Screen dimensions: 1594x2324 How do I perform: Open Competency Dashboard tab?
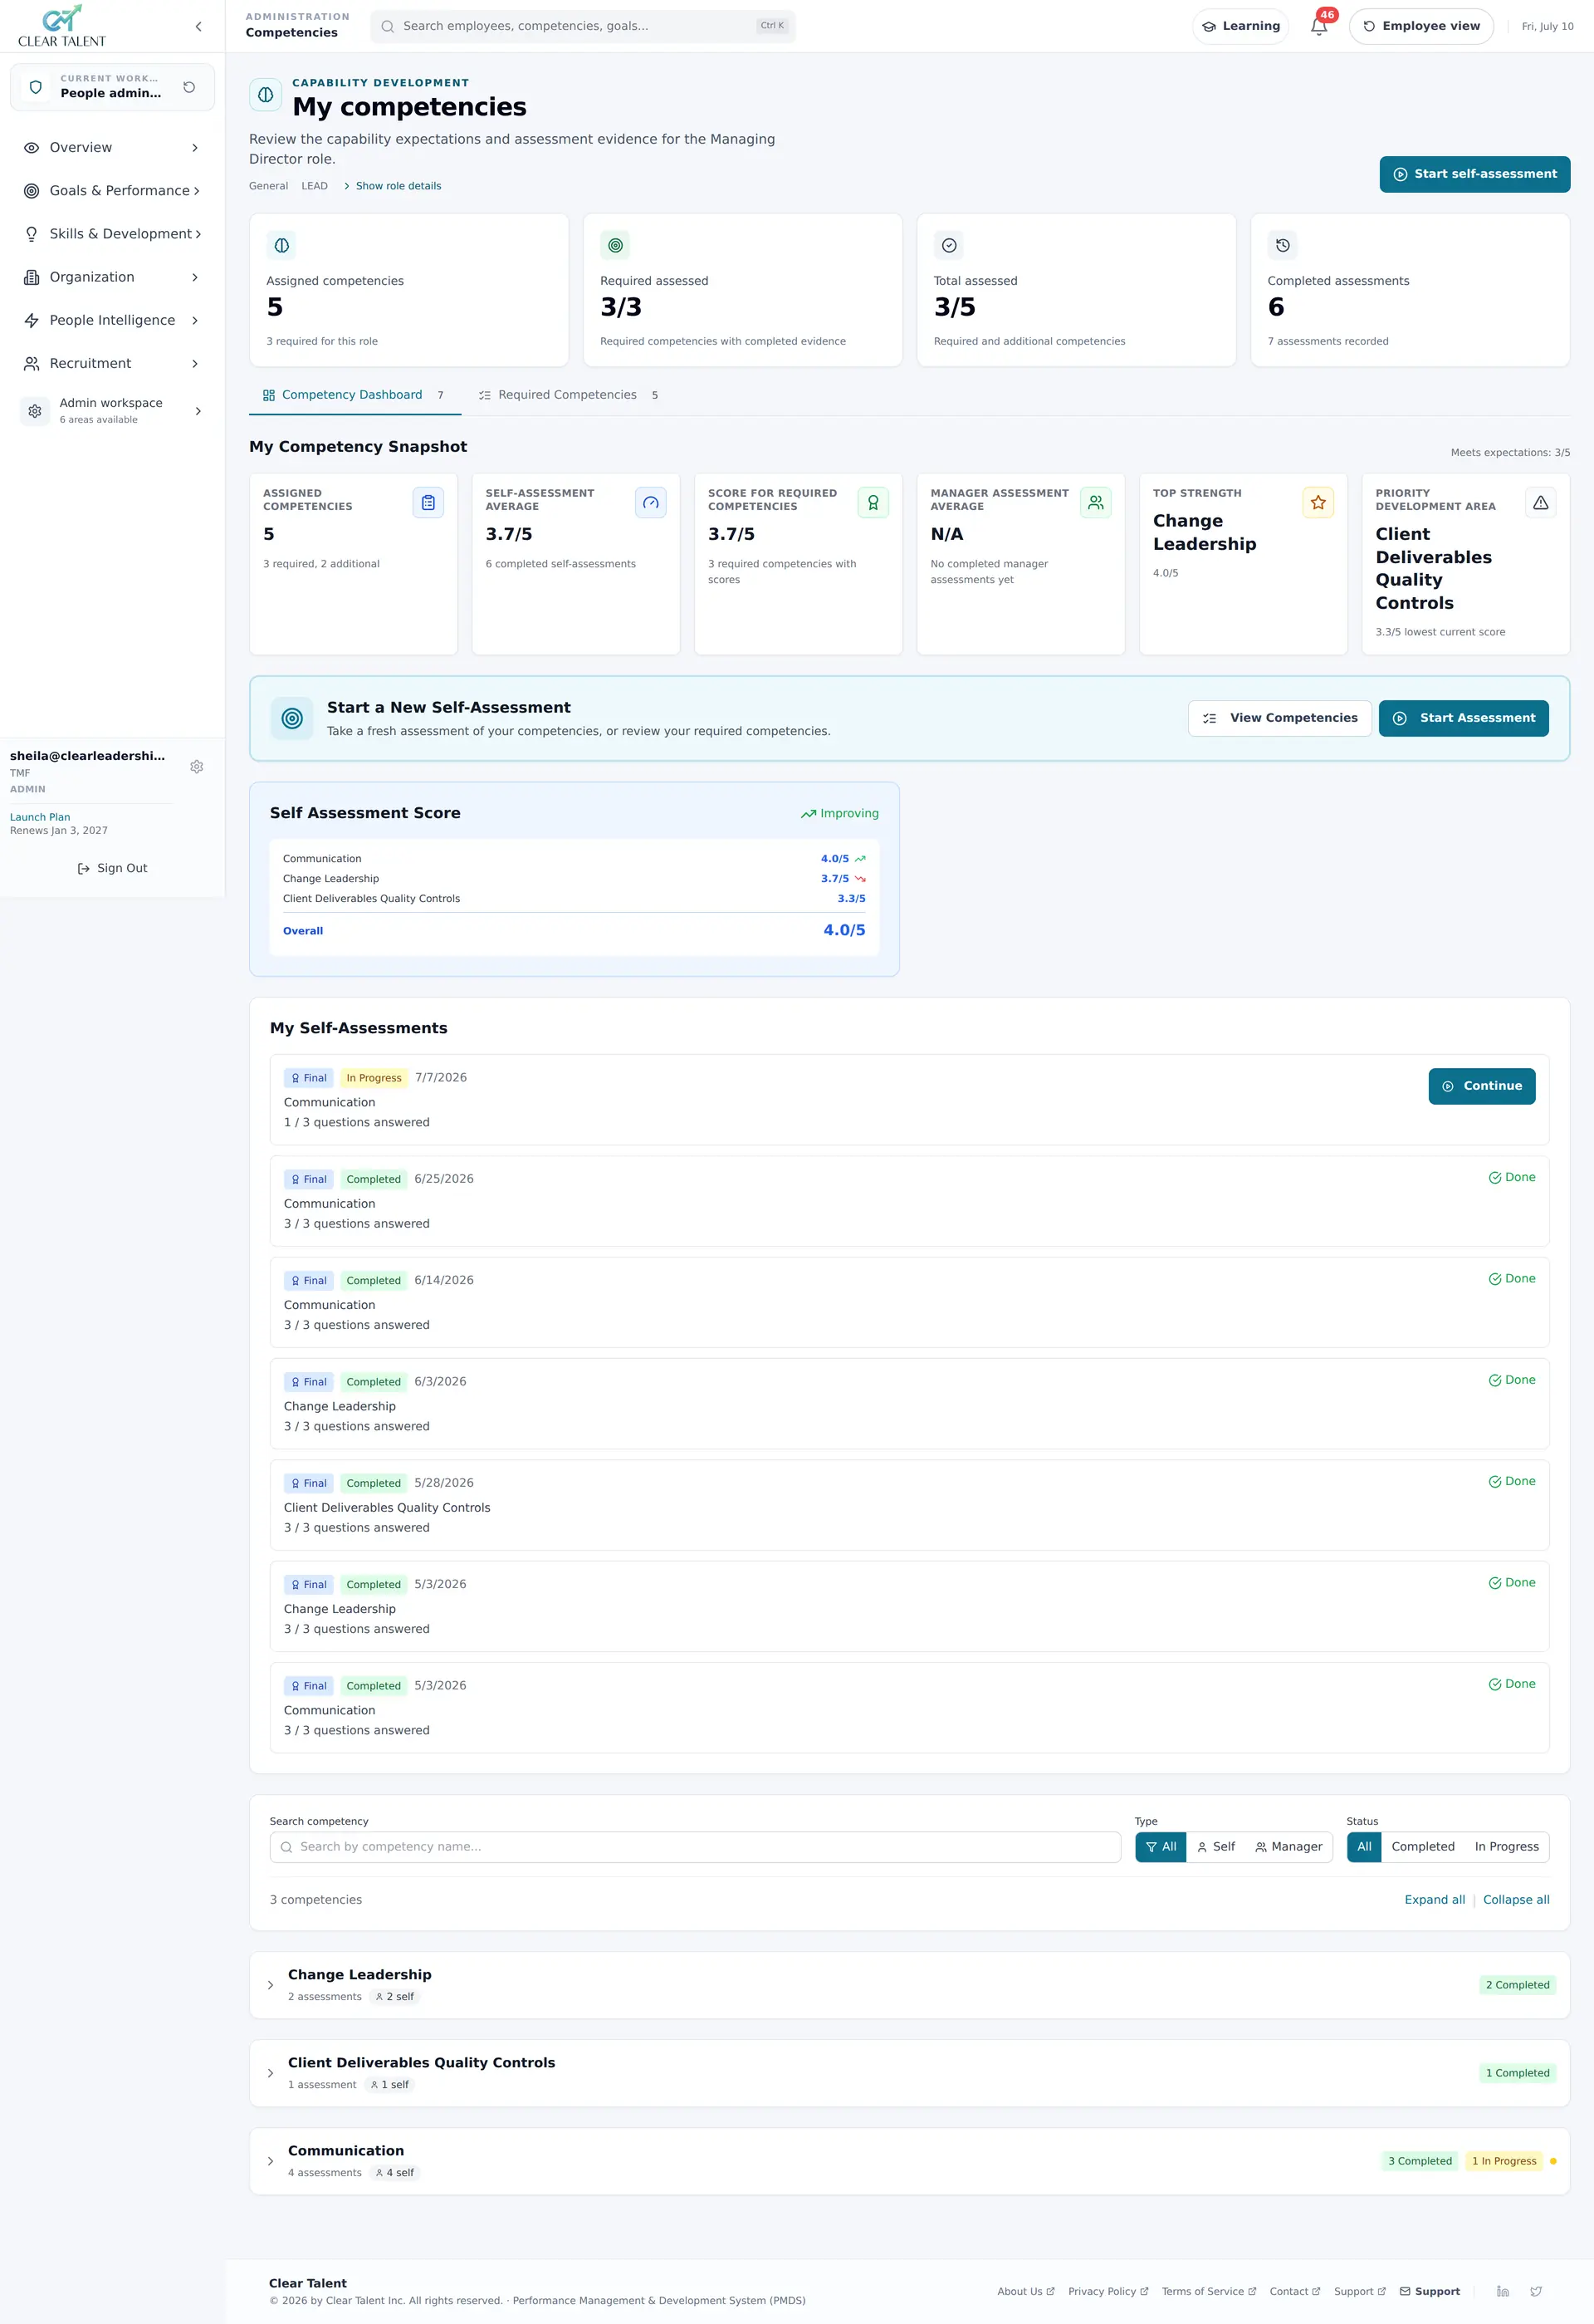(x=354, y=395)
